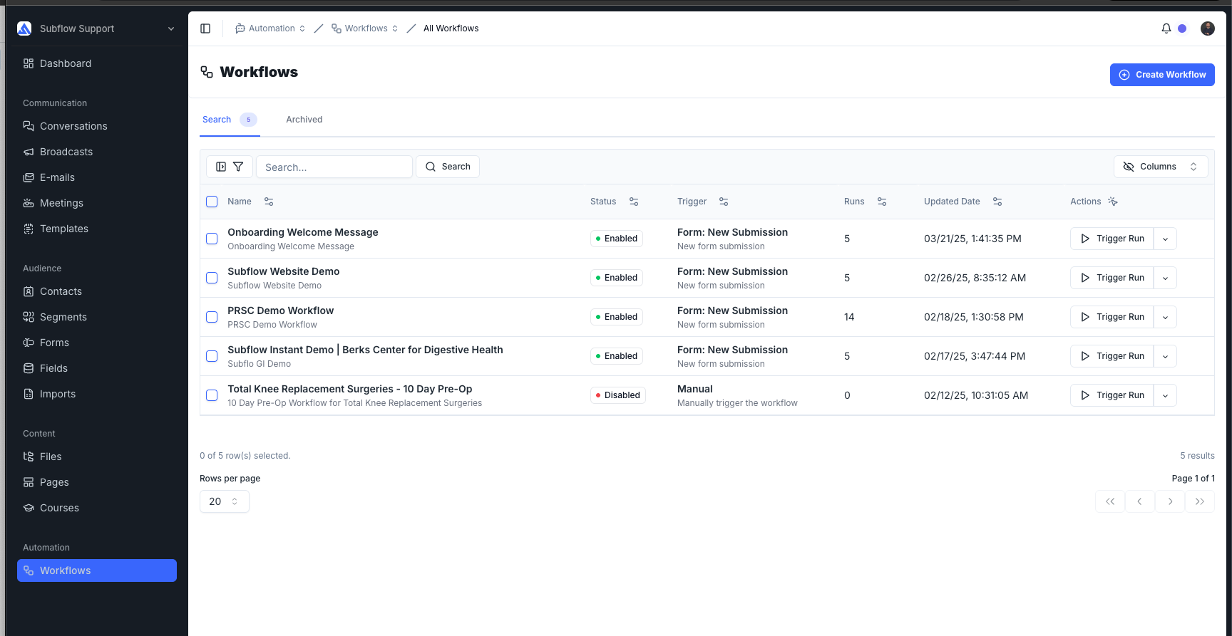Trigger Run for Subflow Website Demo
Screen dimensions: 1232x636
1112,278
